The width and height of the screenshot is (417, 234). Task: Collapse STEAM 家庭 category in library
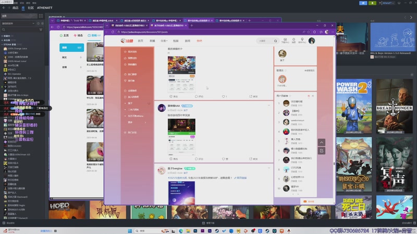coord(2,44)
